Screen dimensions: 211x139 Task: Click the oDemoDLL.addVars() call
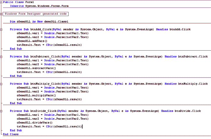click(x=32, y=41)
